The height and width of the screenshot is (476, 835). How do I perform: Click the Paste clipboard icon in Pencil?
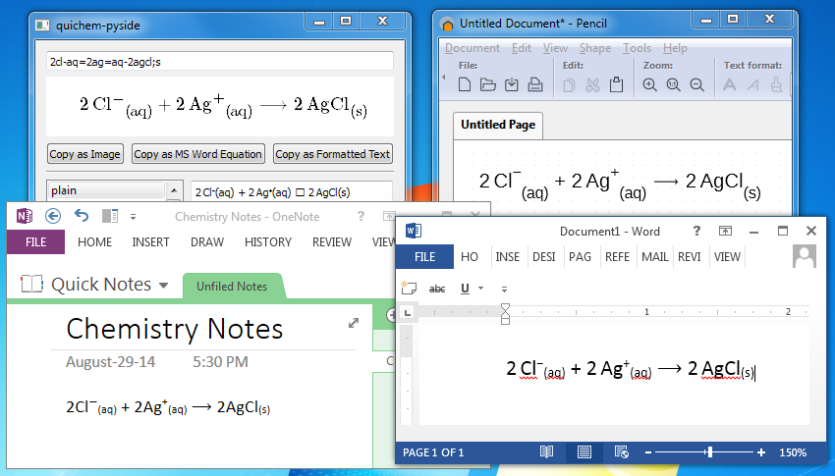pos(616,84)
